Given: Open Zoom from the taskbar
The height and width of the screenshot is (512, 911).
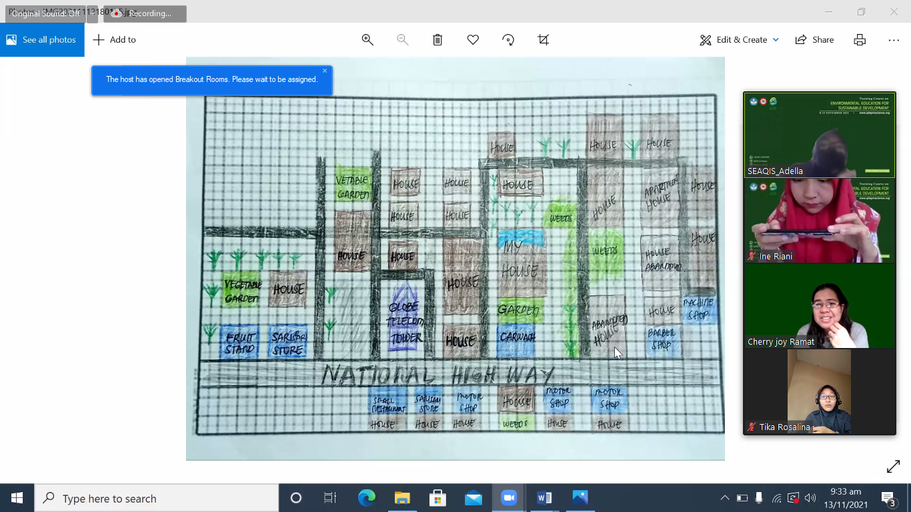Looking at the screenshot, I should coord(509,498).
